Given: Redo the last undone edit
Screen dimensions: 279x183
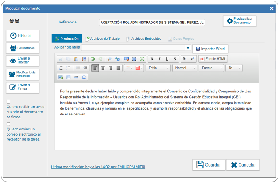Looking at the screenshot, I should [x=101, y=59].
